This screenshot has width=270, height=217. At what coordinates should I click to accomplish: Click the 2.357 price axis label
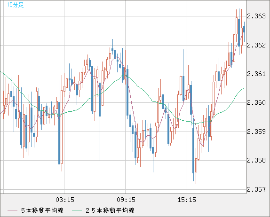click(256, 189)
